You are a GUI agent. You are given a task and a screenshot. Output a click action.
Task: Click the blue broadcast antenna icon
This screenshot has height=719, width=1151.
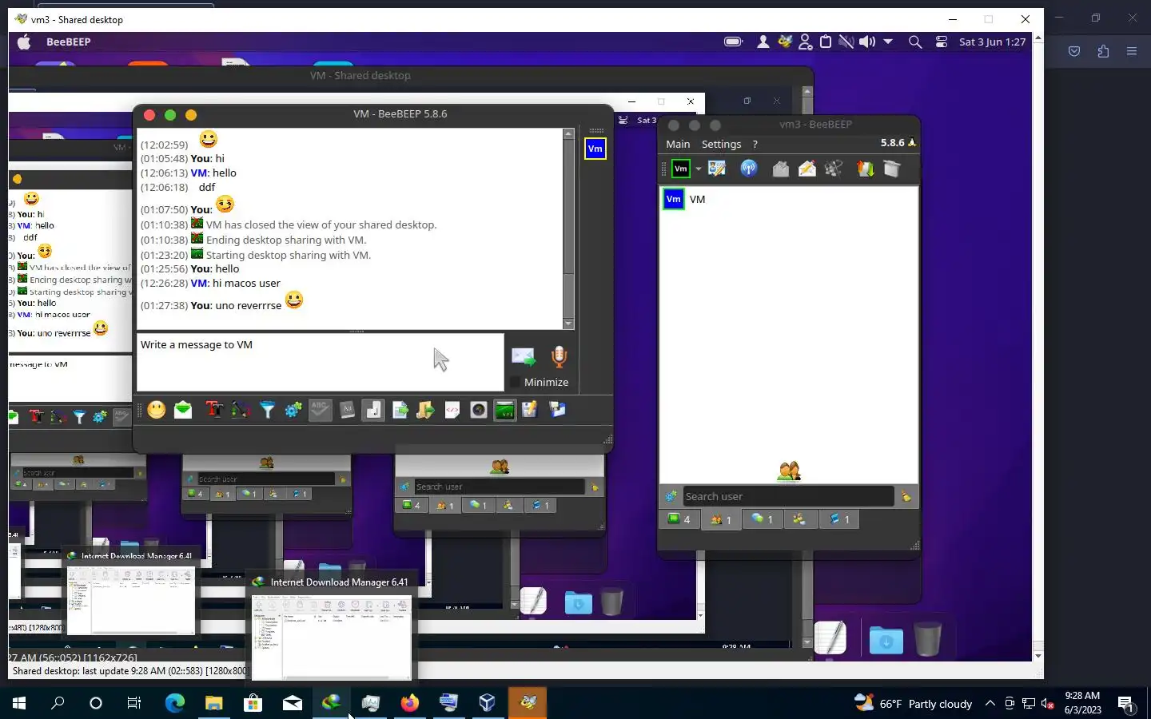coord(749,169)
